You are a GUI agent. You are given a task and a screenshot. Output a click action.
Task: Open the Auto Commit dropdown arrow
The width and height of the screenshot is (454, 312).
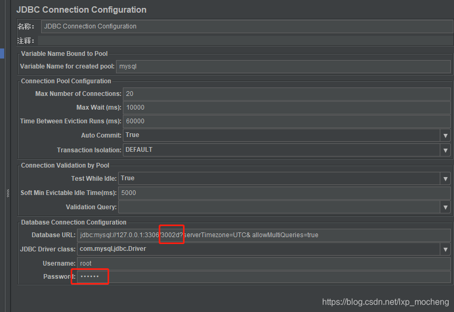[x=446, y=135]
